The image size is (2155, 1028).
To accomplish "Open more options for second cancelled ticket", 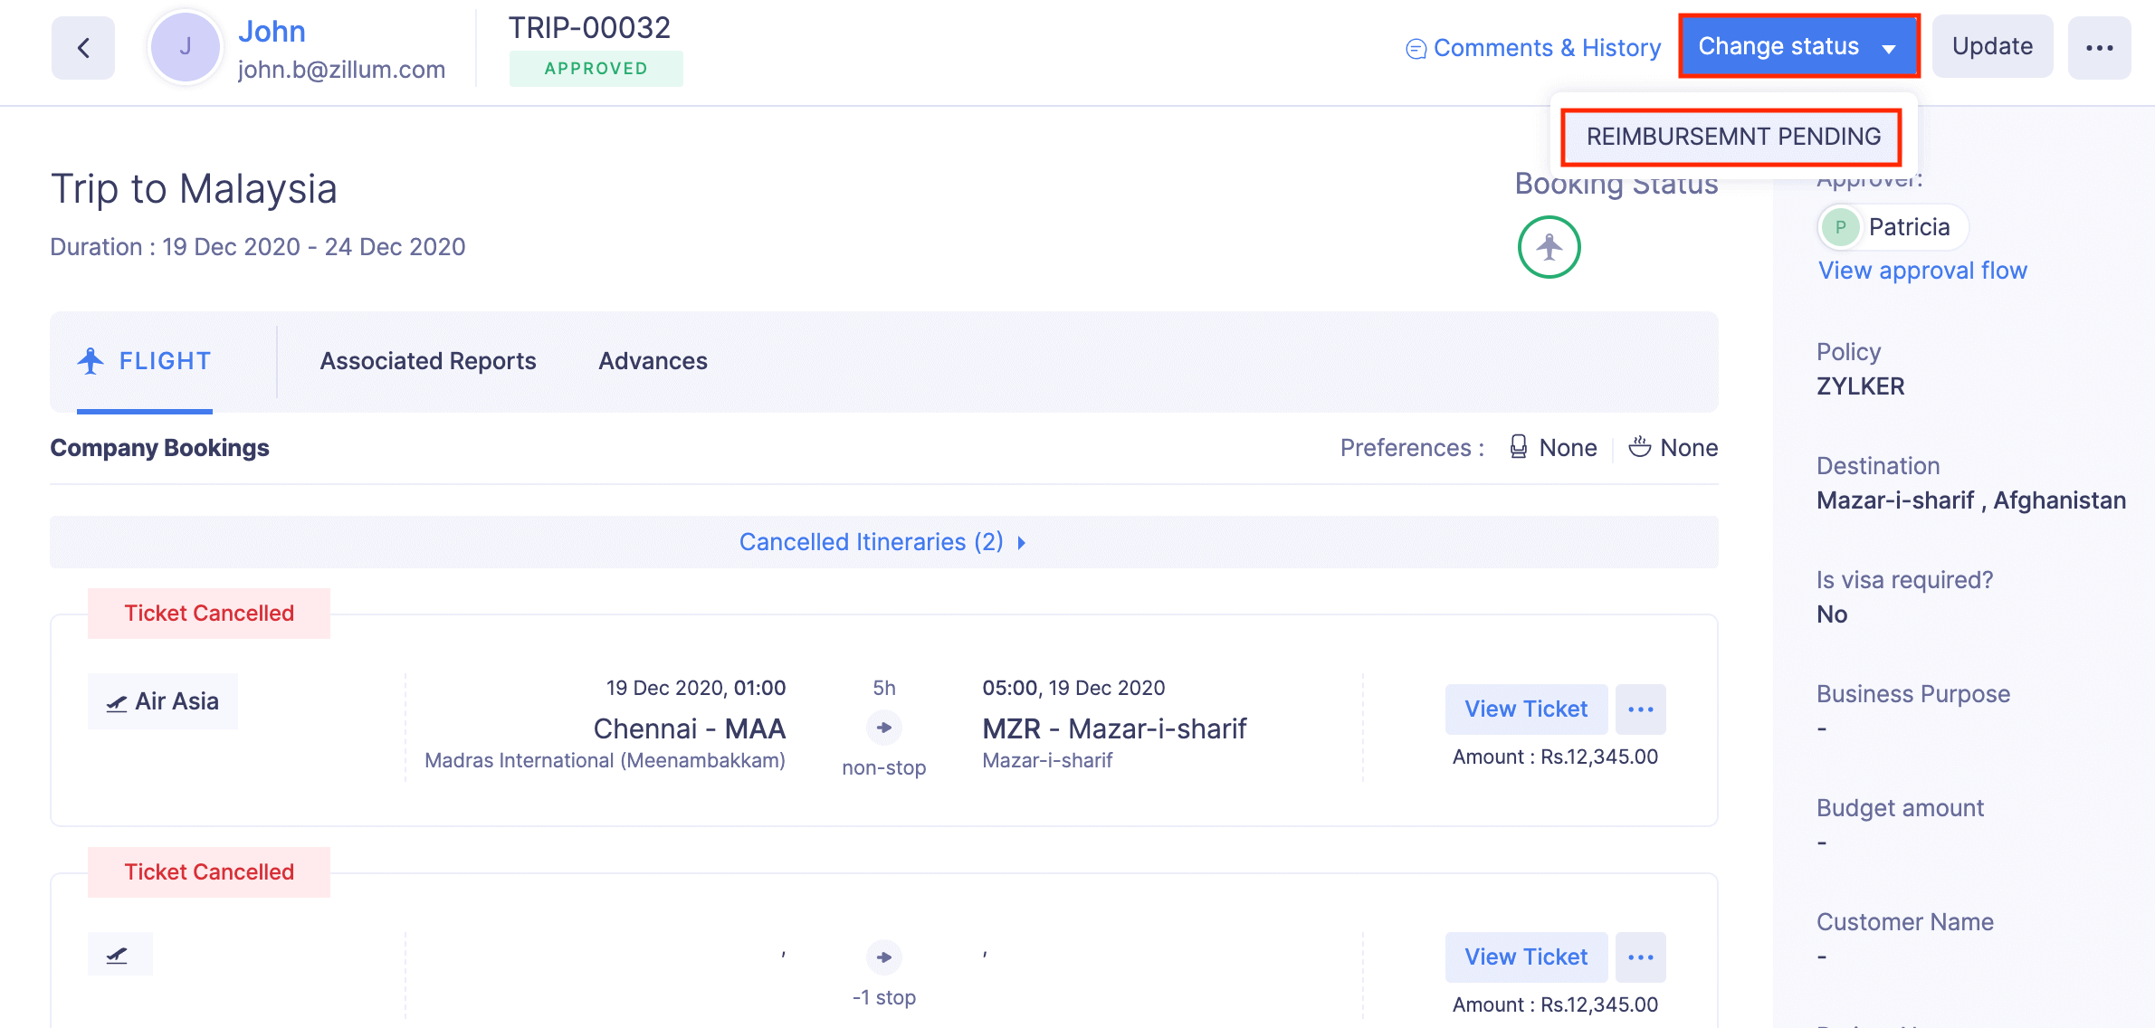I will pos(1640,957).
